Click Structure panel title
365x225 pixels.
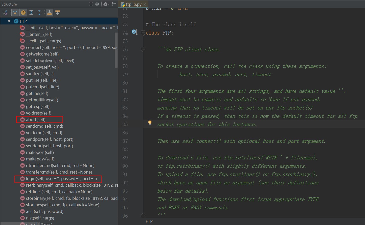(9, 4)
